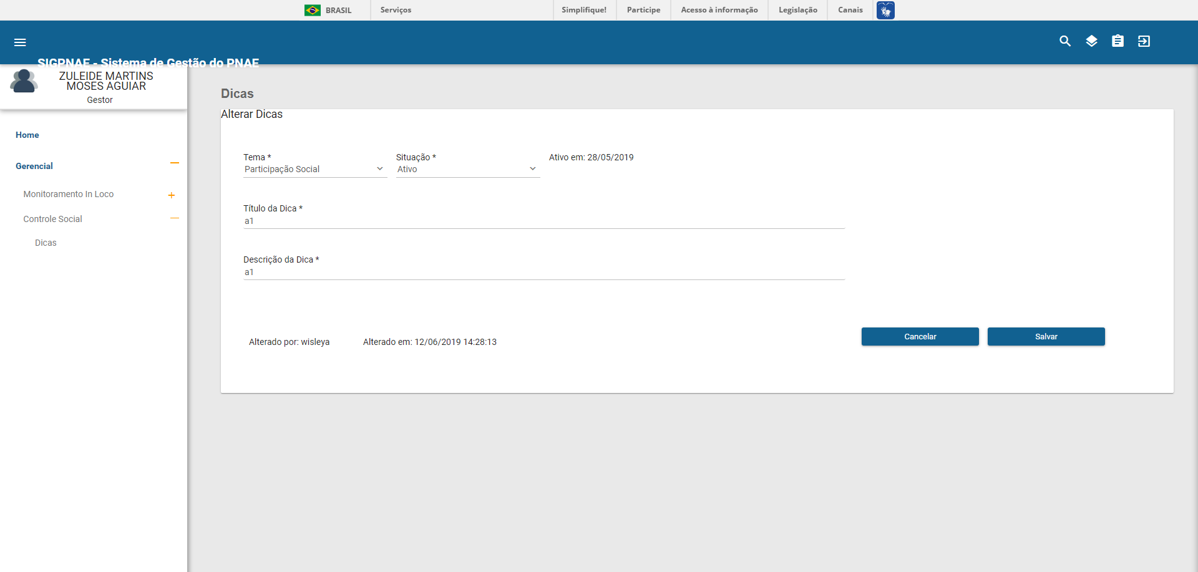Open the hamburger menu icon
Screen dimensions: 1198x572
pyautogui.click(x=20, y=42)
